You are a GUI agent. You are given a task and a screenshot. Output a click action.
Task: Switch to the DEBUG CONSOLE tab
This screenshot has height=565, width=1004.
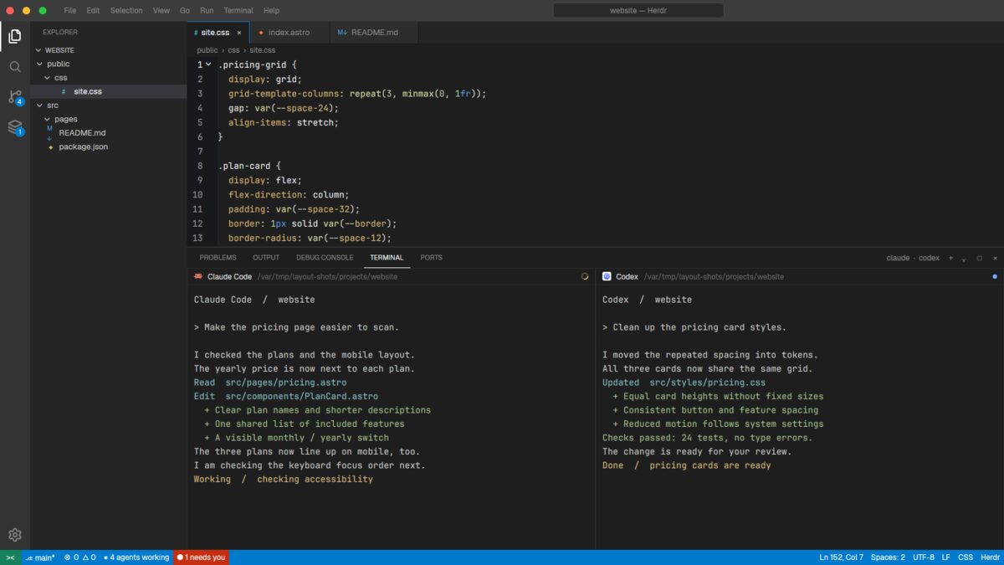[325, 258]
